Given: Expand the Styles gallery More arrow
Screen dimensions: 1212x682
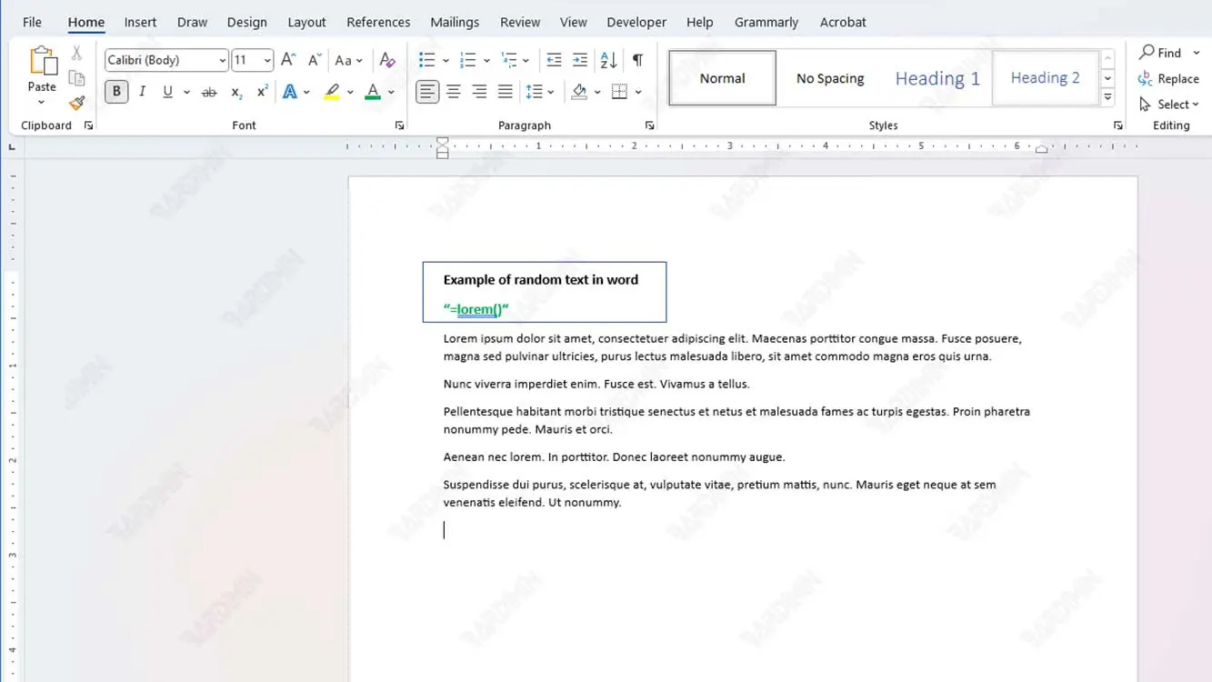Looking at the screenshot, I should (1107, 97).
